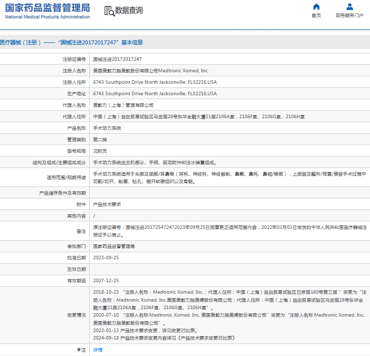Click the 注册人住所 label
This screenshot has height=356, width=370.
[x=74, y=82]
